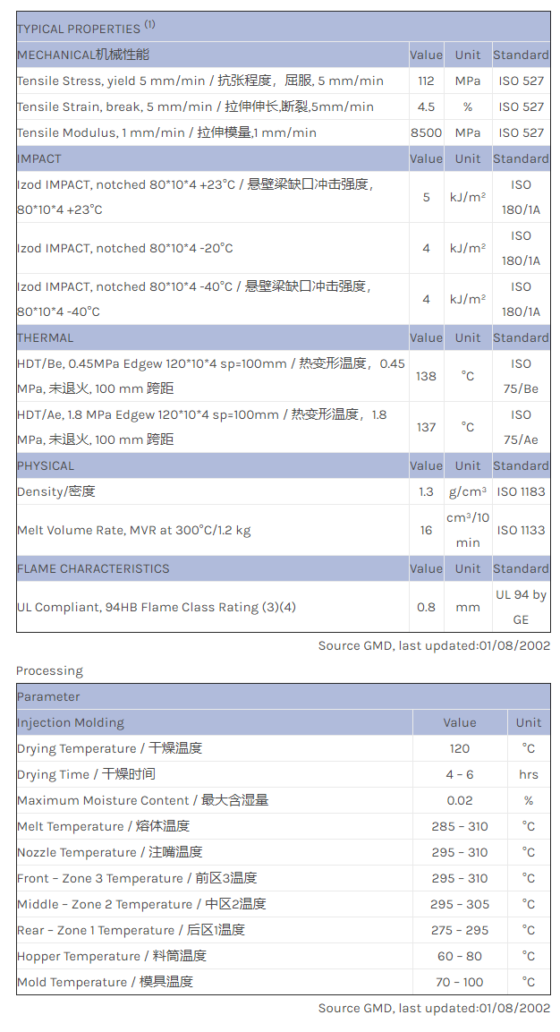Select the Mold Temperature value 70 - 100
This screenshot has height=1032, width=560.
point(460,982)
